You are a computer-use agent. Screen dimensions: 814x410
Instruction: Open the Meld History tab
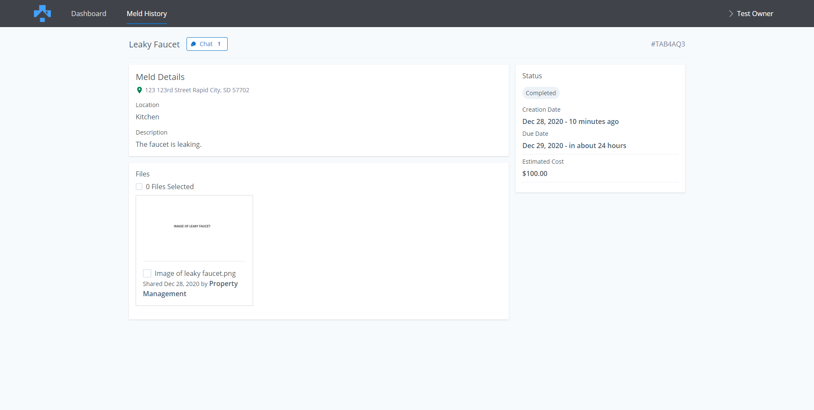(x=147, y=14)
